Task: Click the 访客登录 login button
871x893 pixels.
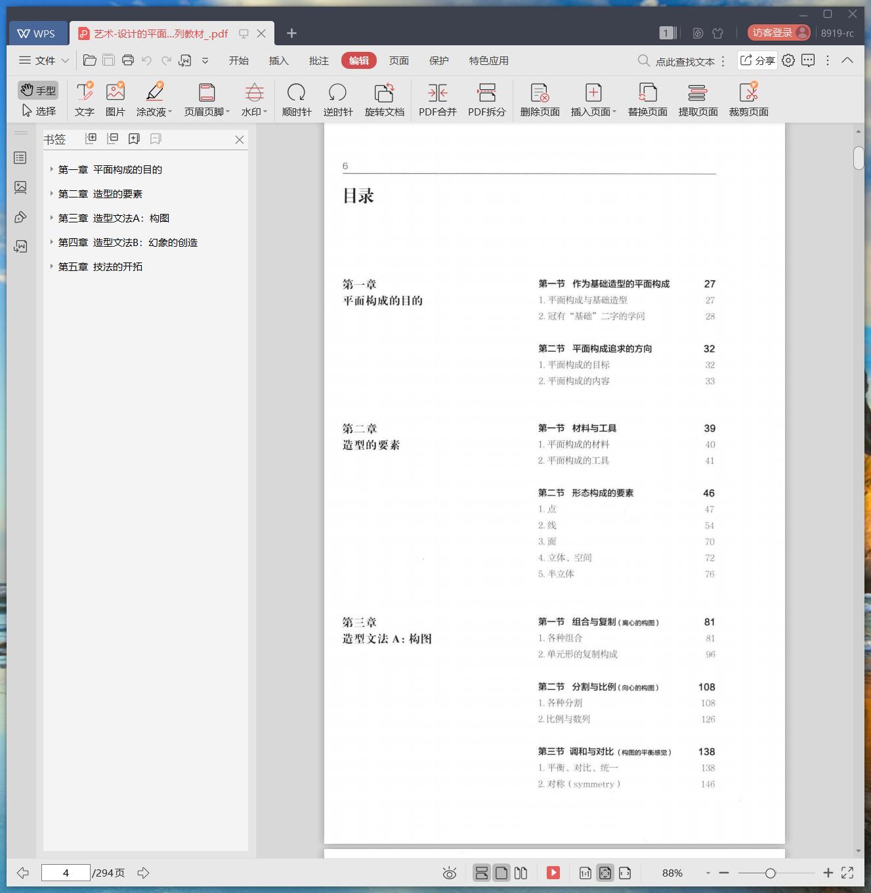Action: (x=779, y=33)
